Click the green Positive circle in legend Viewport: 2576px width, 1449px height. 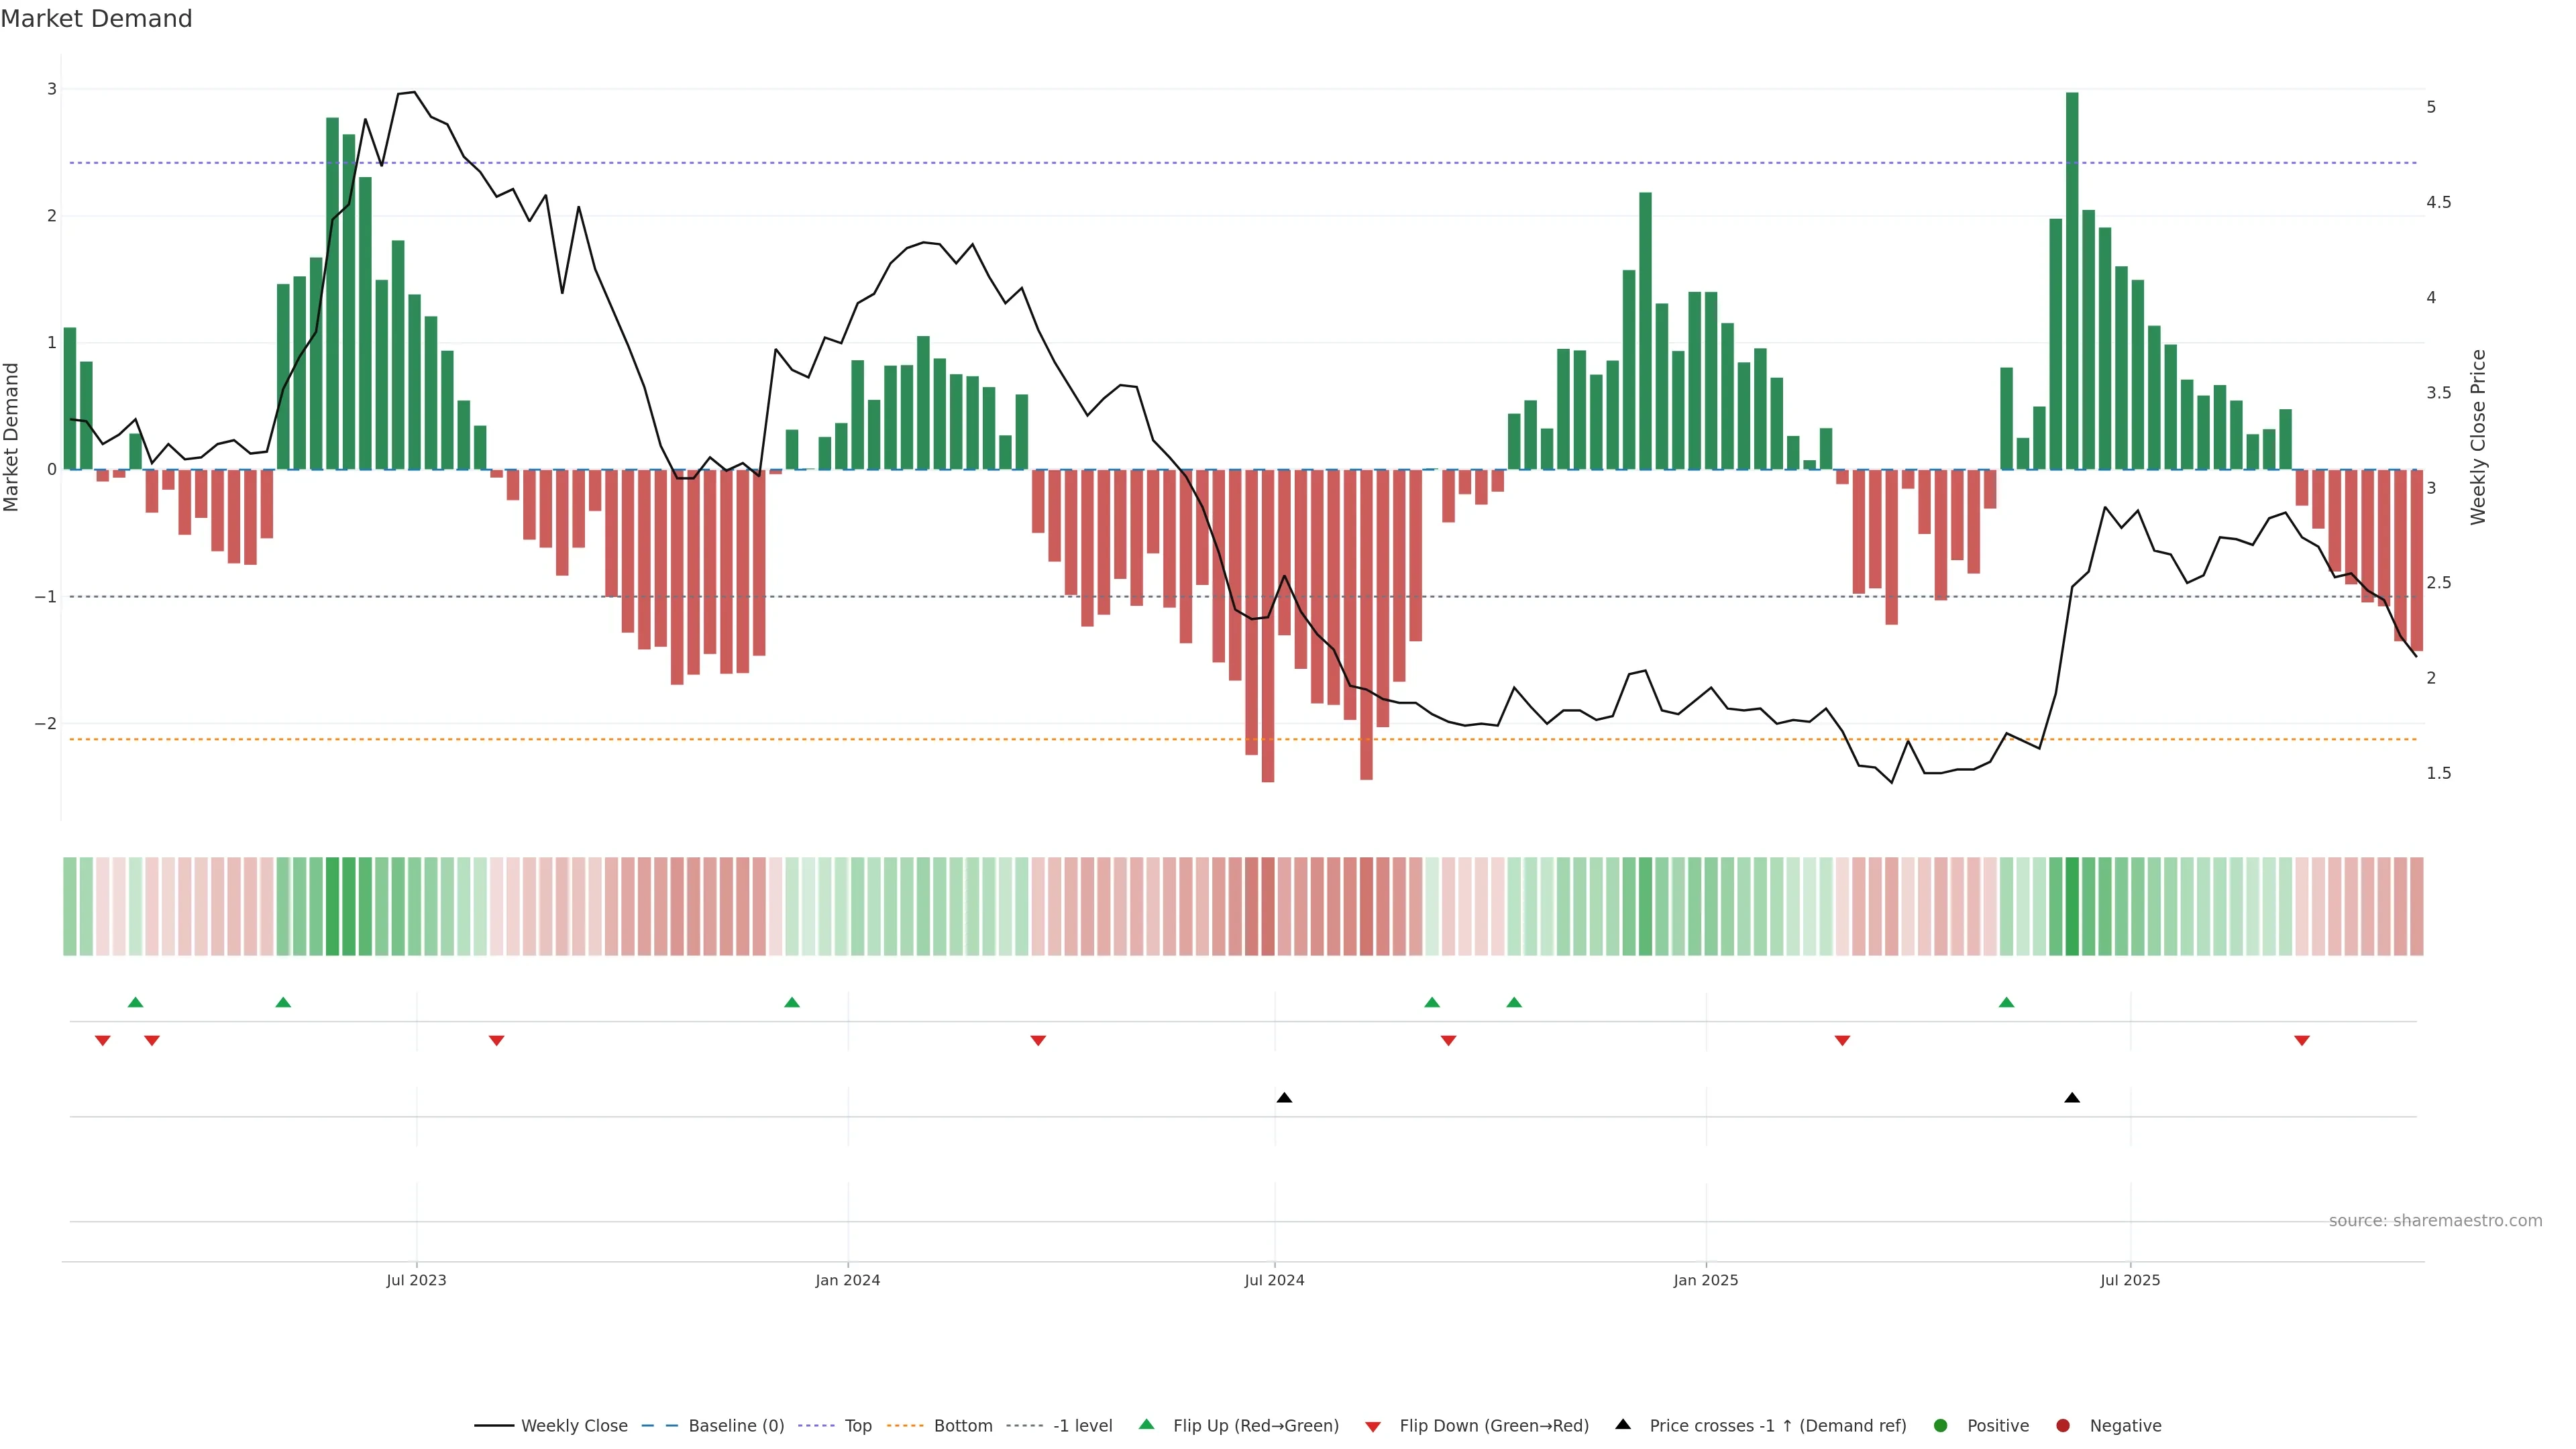[x=1941, y=1425]
